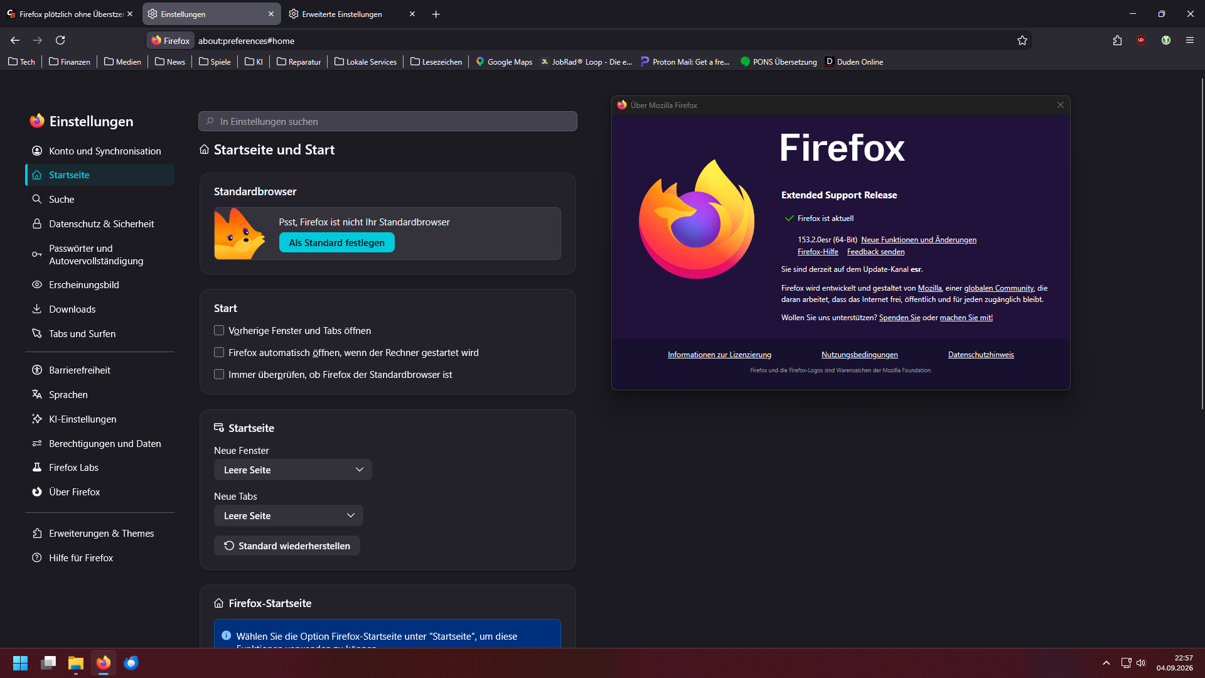Screen dimensions: 1205x678
Task: Open the PONS Übersetzung bookmark
Action: (779, 62)
